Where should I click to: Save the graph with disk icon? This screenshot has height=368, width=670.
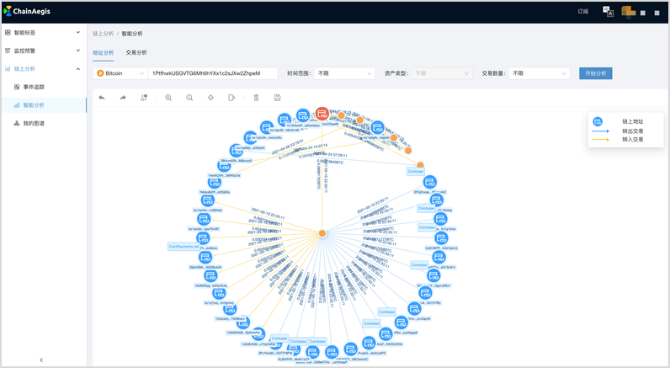pyautogui.click(x=277, y=98)
